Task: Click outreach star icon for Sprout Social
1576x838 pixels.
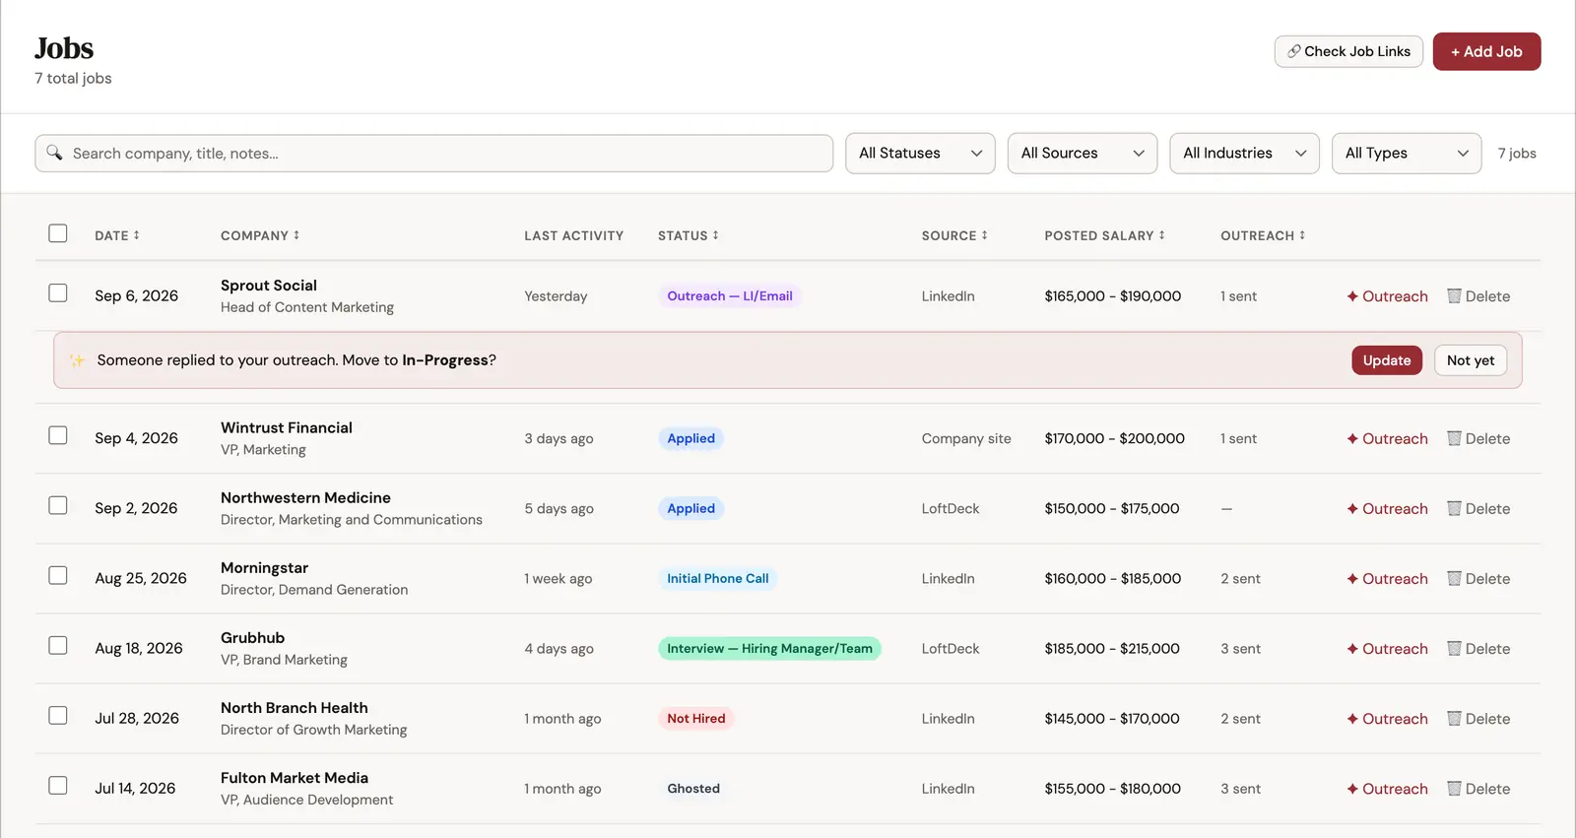Action: (x=1352, y=296)
